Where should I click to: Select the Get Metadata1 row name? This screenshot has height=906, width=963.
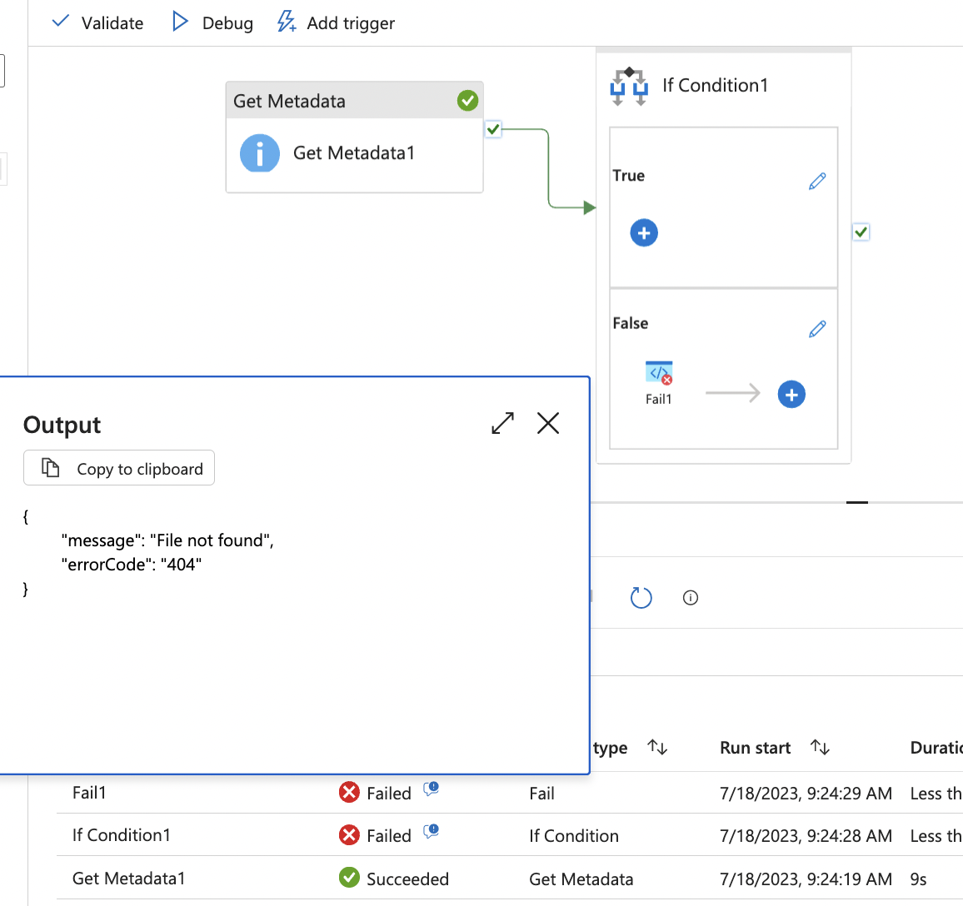click(128, 879)
